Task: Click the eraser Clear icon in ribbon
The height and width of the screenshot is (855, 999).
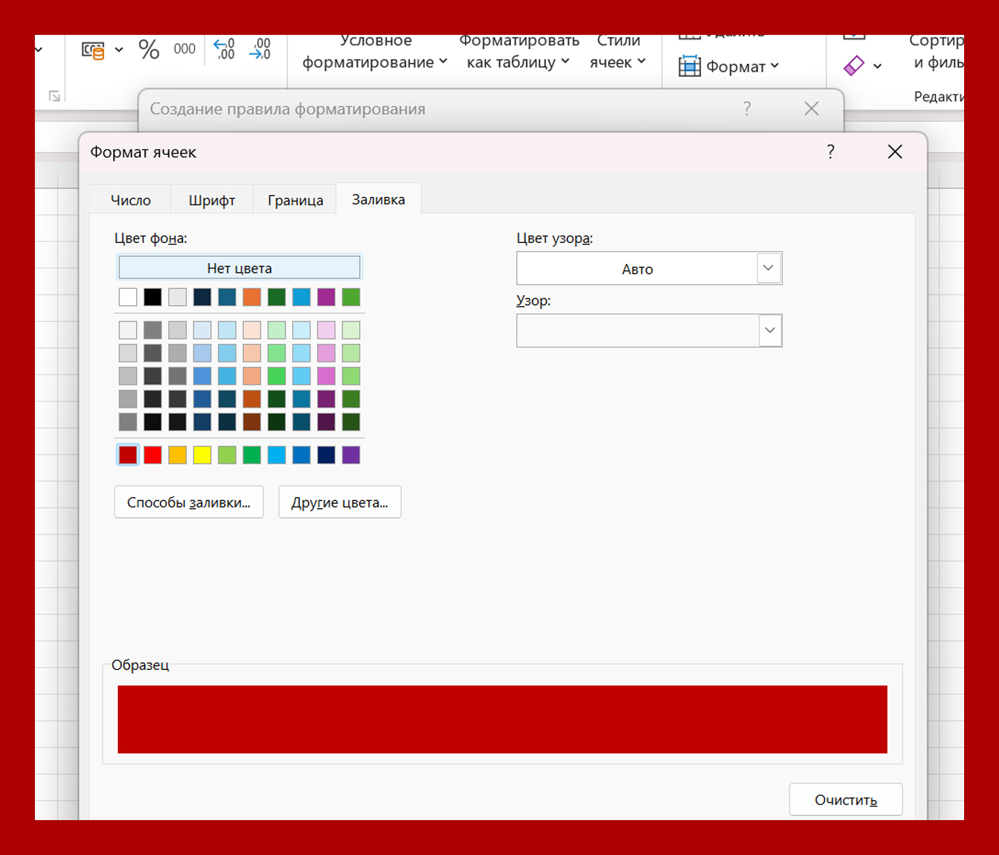Action: [x=854, y=66]
